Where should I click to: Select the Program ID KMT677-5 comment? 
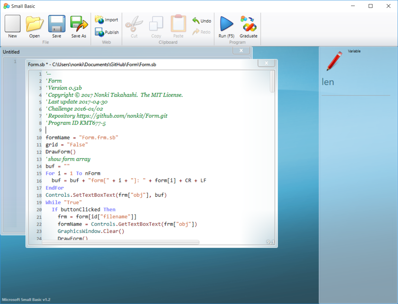(76, 123)
